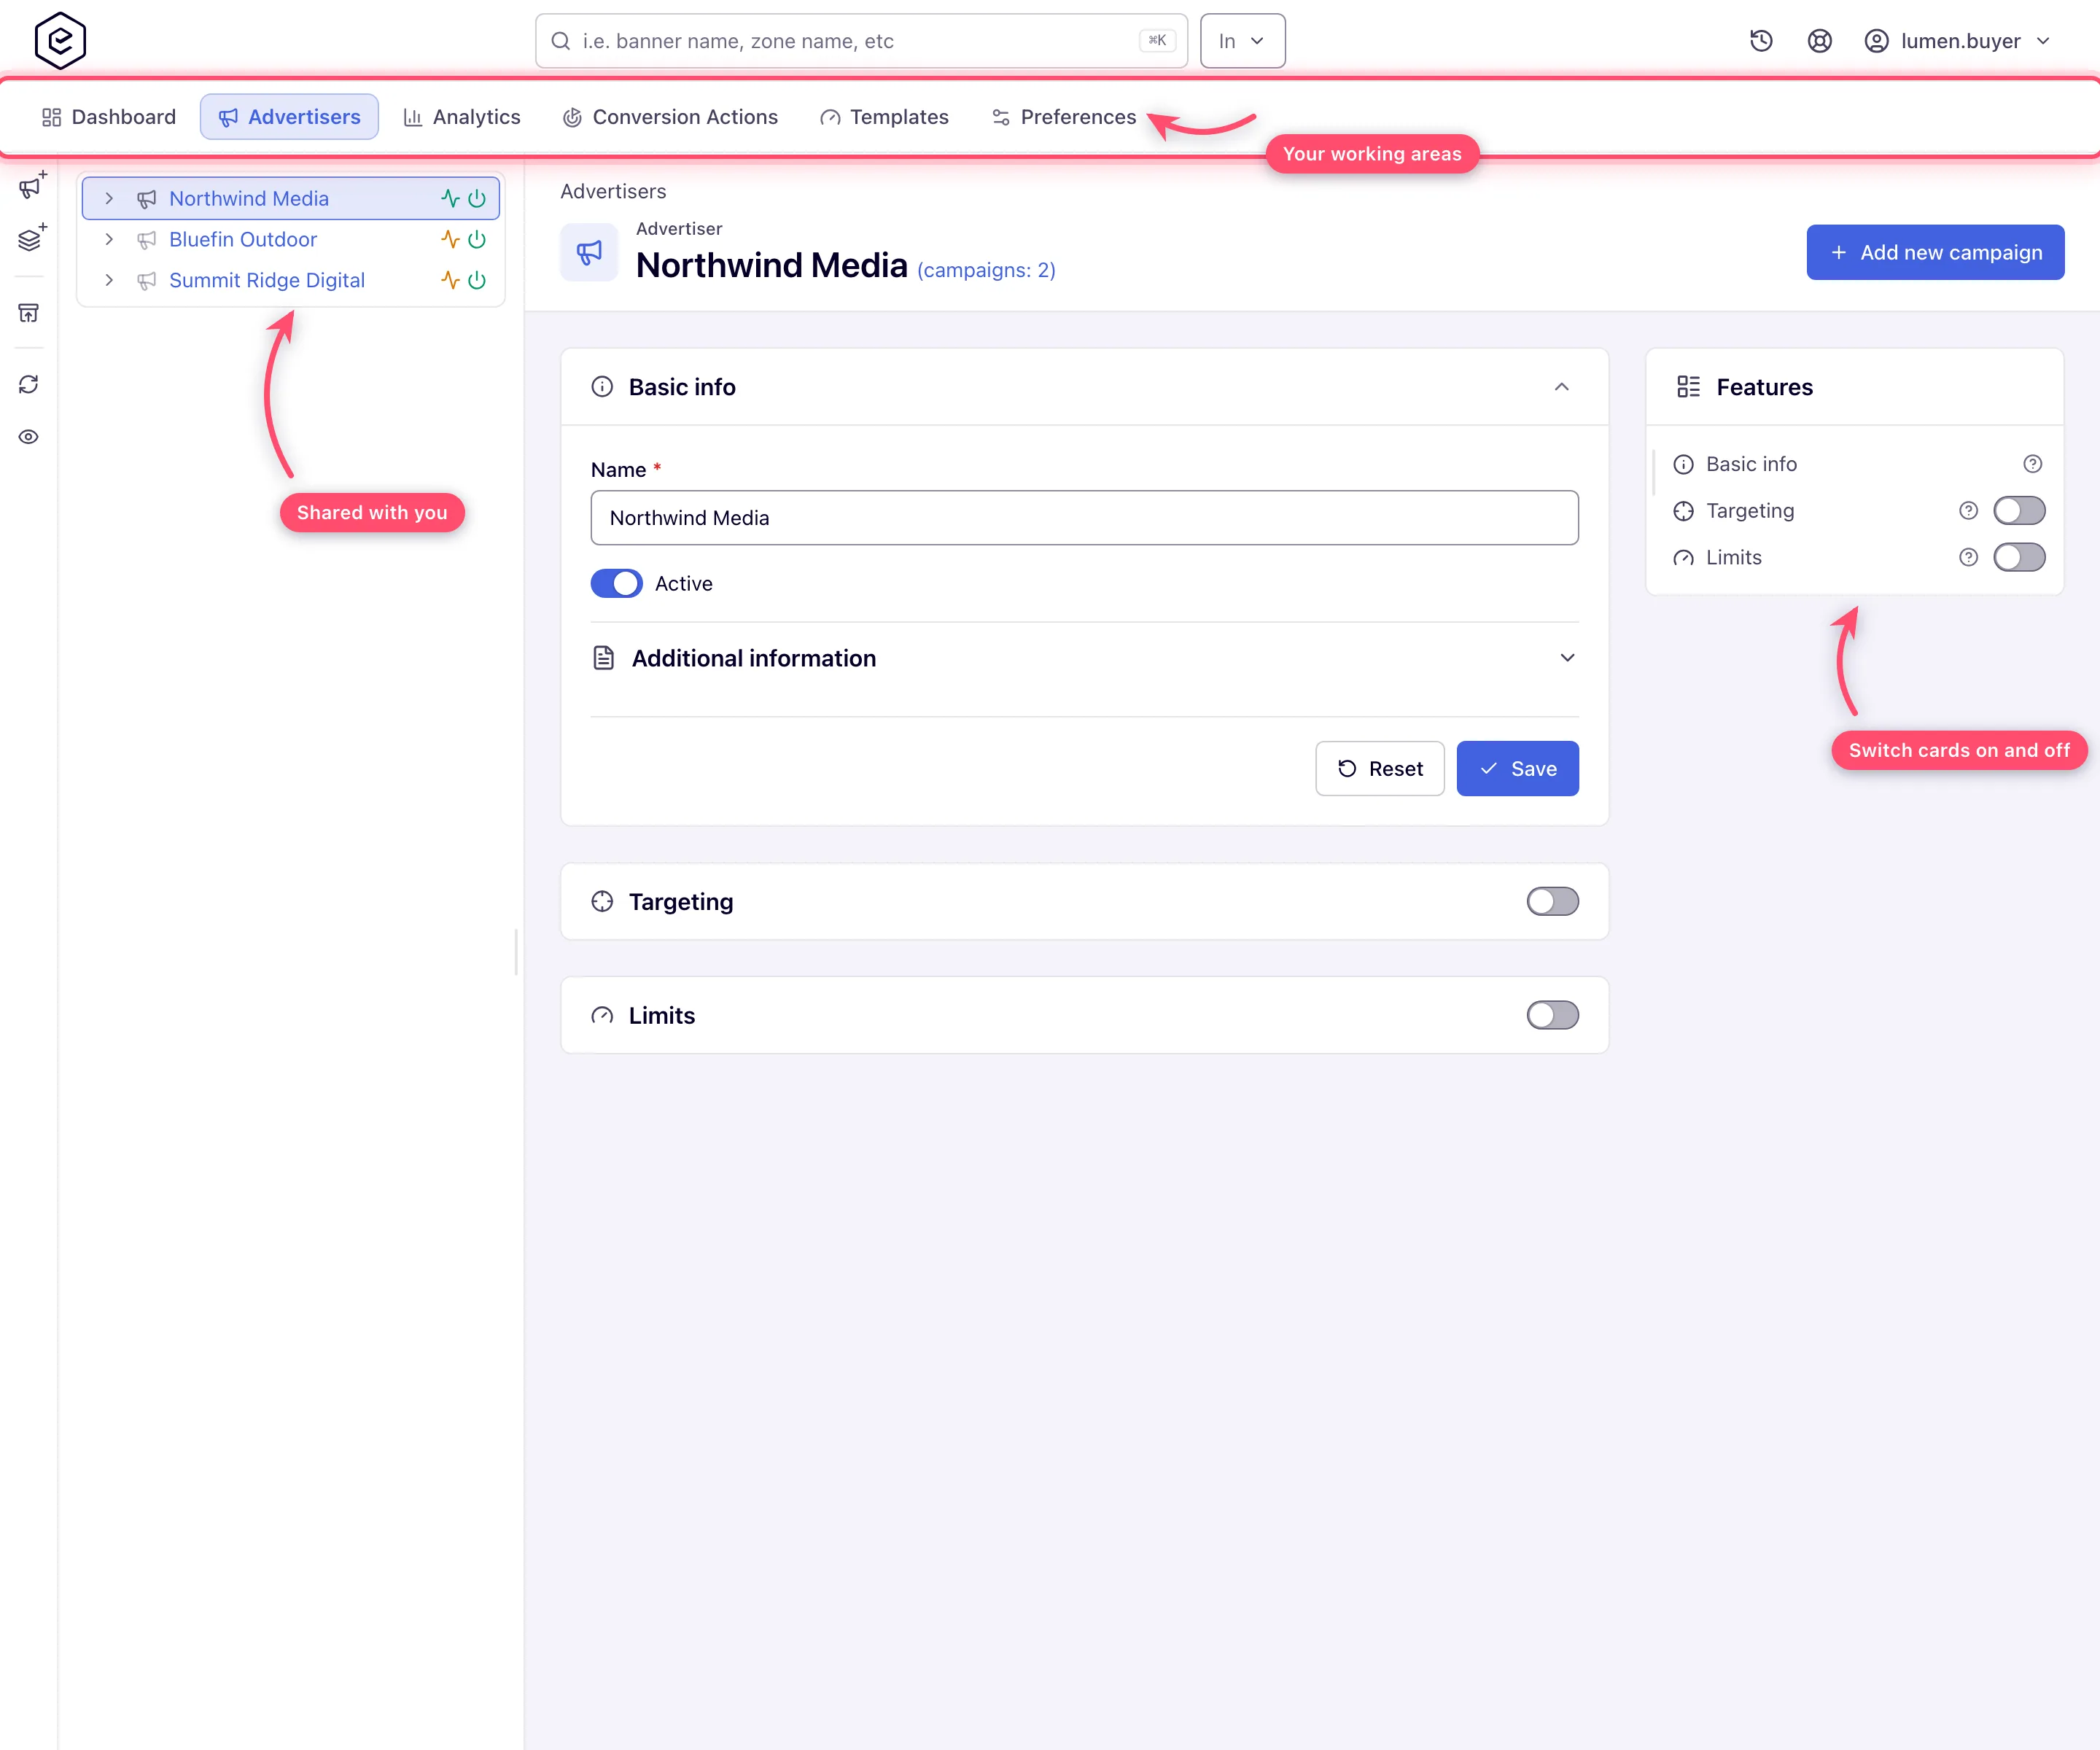Switch on Targeting in Features panel
The height and width of the screenshot is (1750, 2100).
tap(2019, 511)
